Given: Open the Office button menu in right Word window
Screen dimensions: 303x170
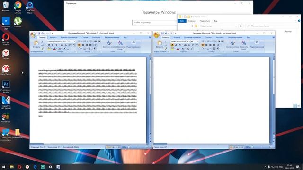Looking at the screenshot, I should pos(157,35).
